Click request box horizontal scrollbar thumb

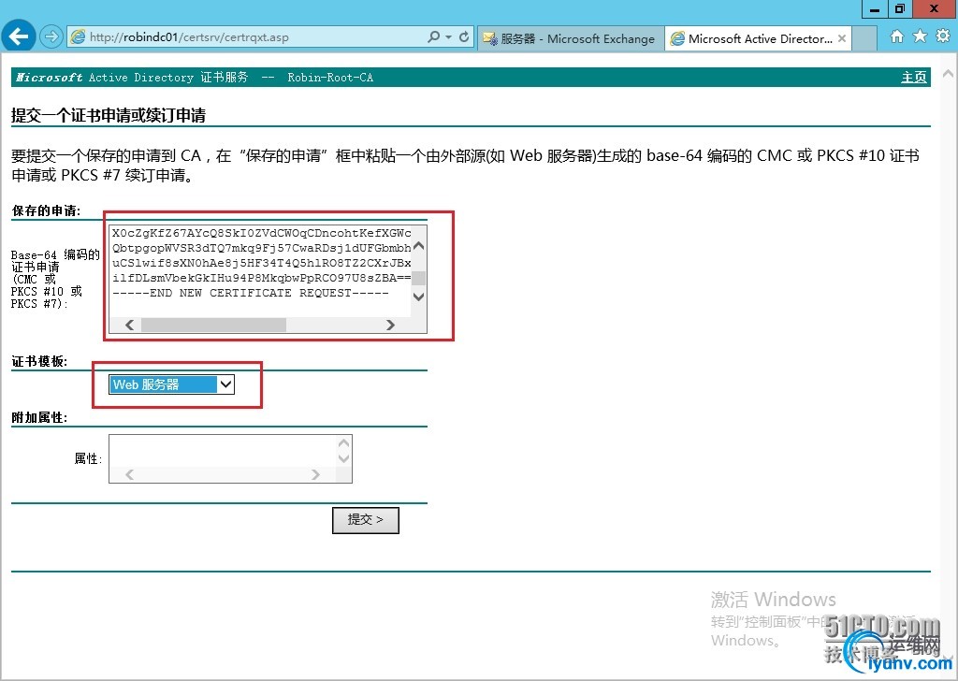point(214,325)
